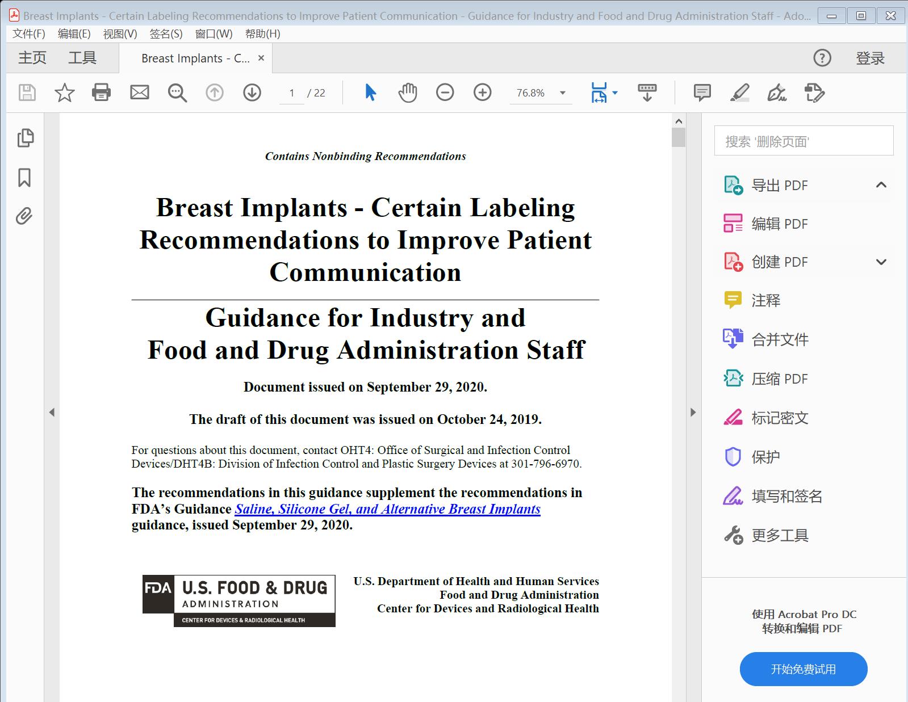Viewport: 908px width, 702px height.
Task: Click the help question mark icon
Action: 822,58
